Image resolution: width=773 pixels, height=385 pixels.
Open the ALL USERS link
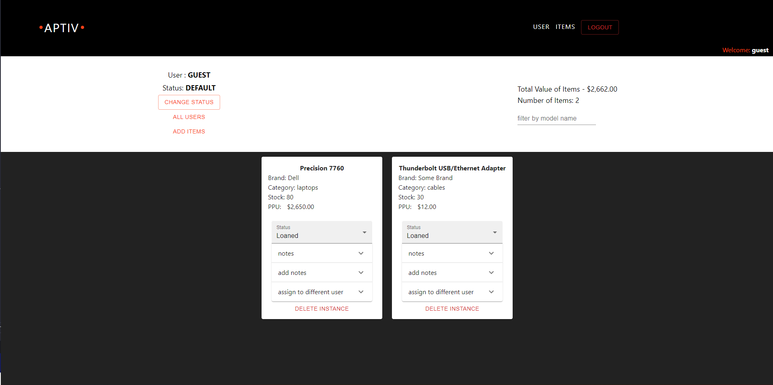189,117
